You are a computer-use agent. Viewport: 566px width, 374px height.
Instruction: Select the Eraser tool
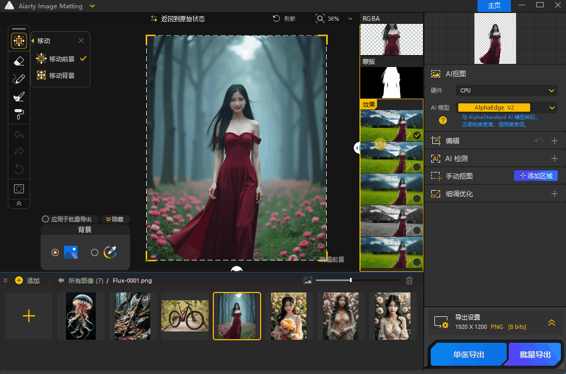(x=19, y=61)
